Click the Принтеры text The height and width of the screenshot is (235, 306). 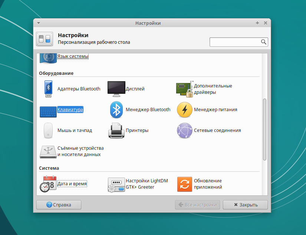click(137, 130)
